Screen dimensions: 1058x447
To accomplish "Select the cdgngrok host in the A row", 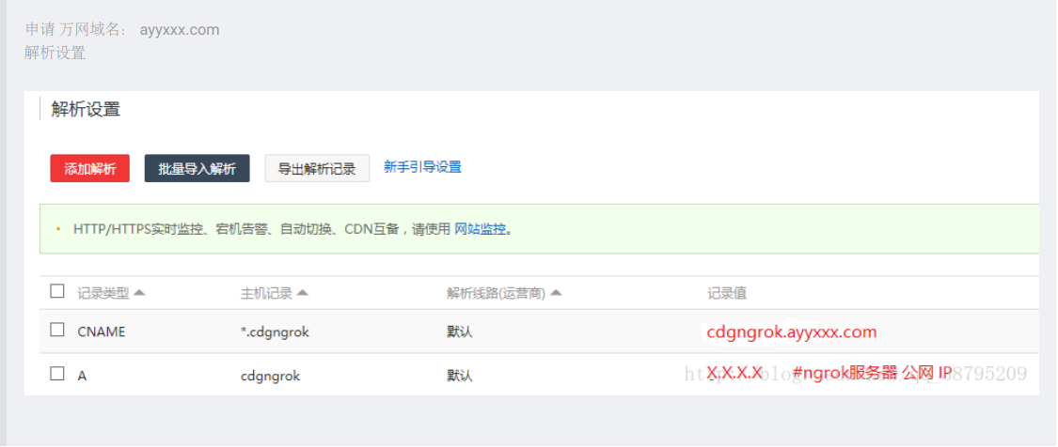I will tap(270, 375).
